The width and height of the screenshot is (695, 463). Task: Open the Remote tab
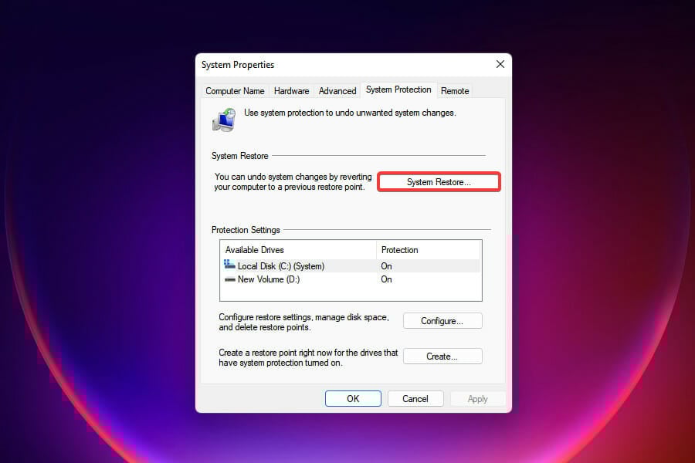coord(455,91)
